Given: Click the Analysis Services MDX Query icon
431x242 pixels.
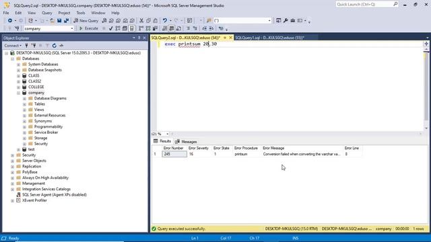Looking at the screenshot, I should point(111,21).
